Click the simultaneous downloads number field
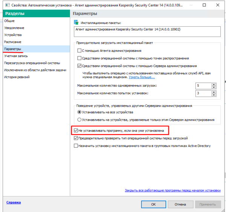The image size is (226, 212). tap(203, 86)
